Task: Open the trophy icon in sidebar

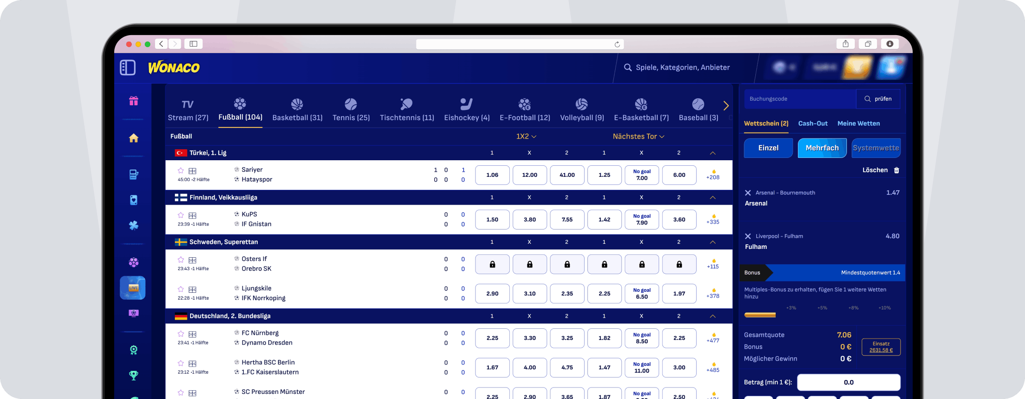Action: (x=134, y=375)
